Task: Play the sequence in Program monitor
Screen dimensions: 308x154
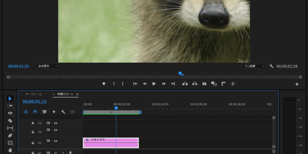Action: tap(154, 84)
